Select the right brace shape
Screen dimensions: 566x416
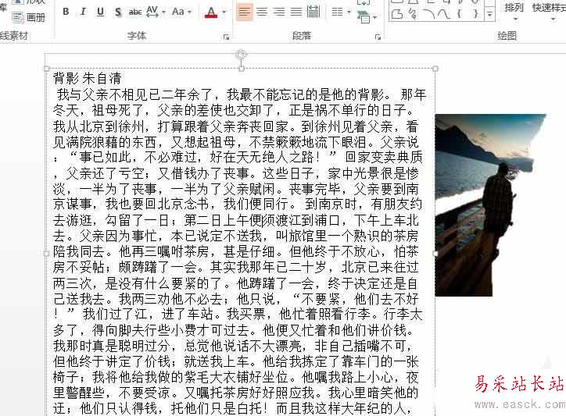click(x=475, y=14)
